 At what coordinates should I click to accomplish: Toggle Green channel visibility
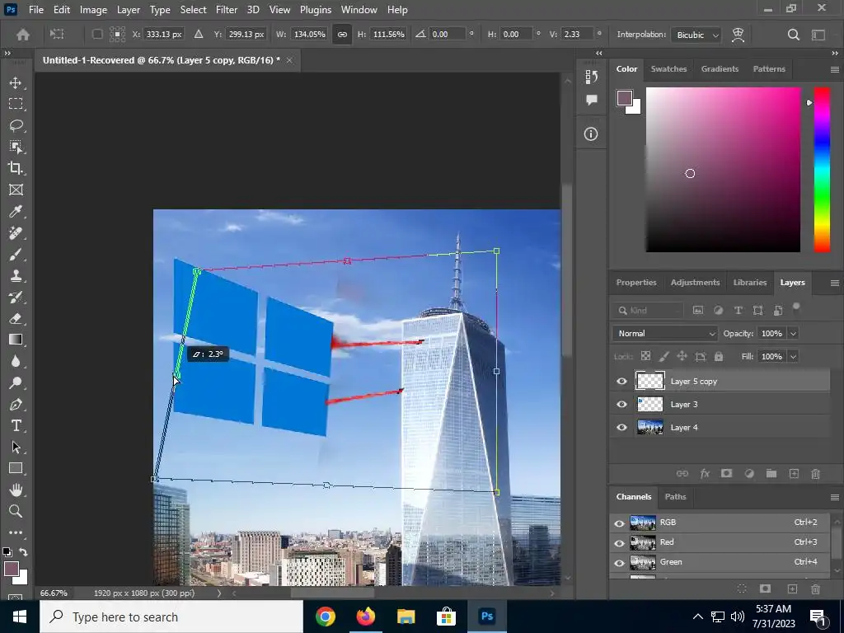tap(619, 562)
